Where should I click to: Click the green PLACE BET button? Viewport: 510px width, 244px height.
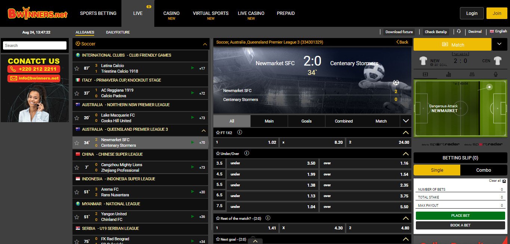460,216
